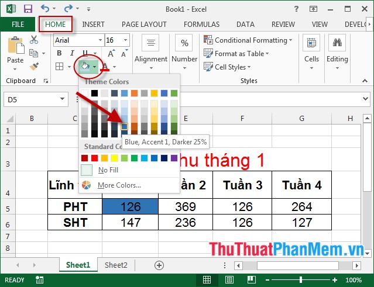
Task: Pick standard yellow color swatch
Action: click(x=114, y=158)
